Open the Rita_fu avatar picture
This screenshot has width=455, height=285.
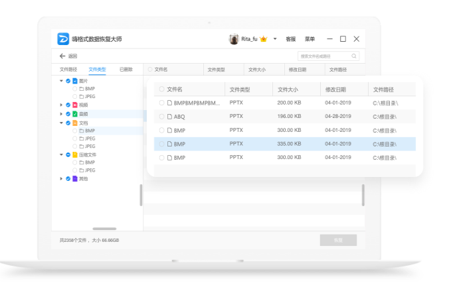234,39
